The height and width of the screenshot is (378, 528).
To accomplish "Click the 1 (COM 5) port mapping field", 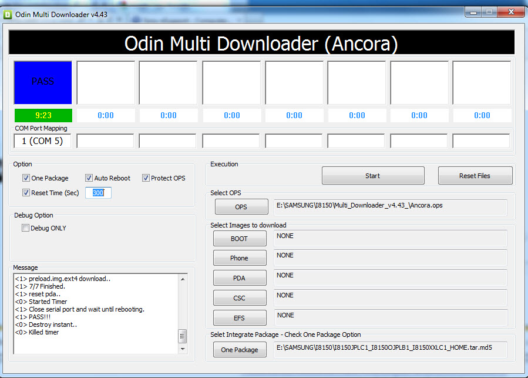I will point(42,141).
